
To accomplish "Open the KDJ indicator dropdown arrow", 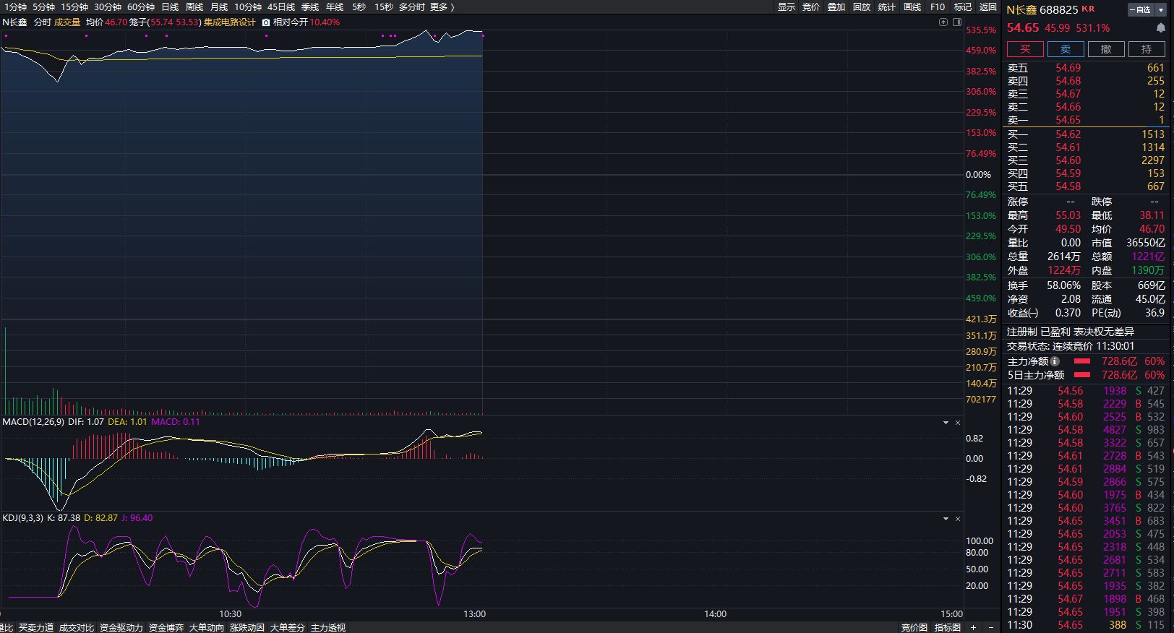I will click(x=946, y=519).
